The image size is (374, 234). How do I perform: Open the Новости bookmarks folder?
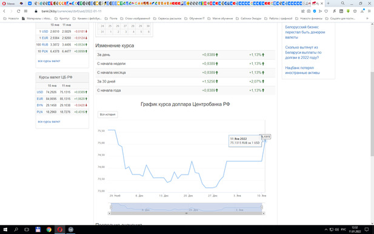[11, 18]
